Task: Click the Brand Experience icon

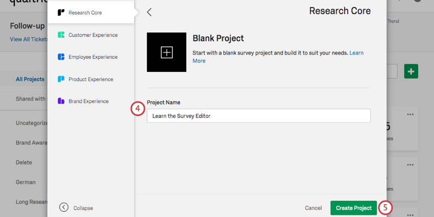Action: [x=61, y=101]
